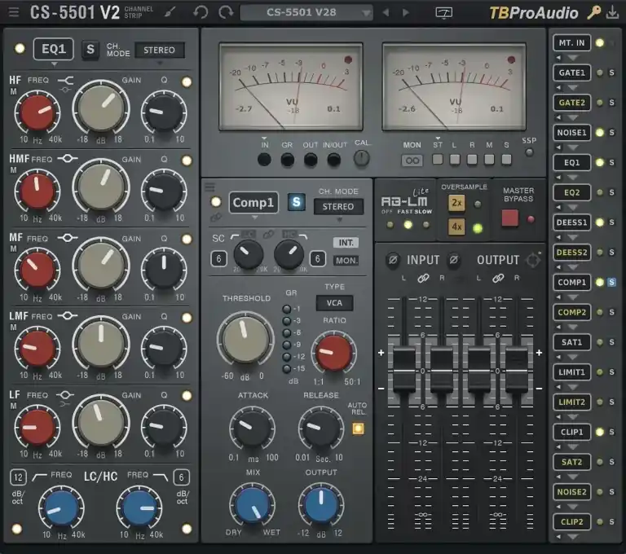Screen dimensions: 626x554
Task: Select the DEESS1 module in the chain
Action: [x=572, y=222]
